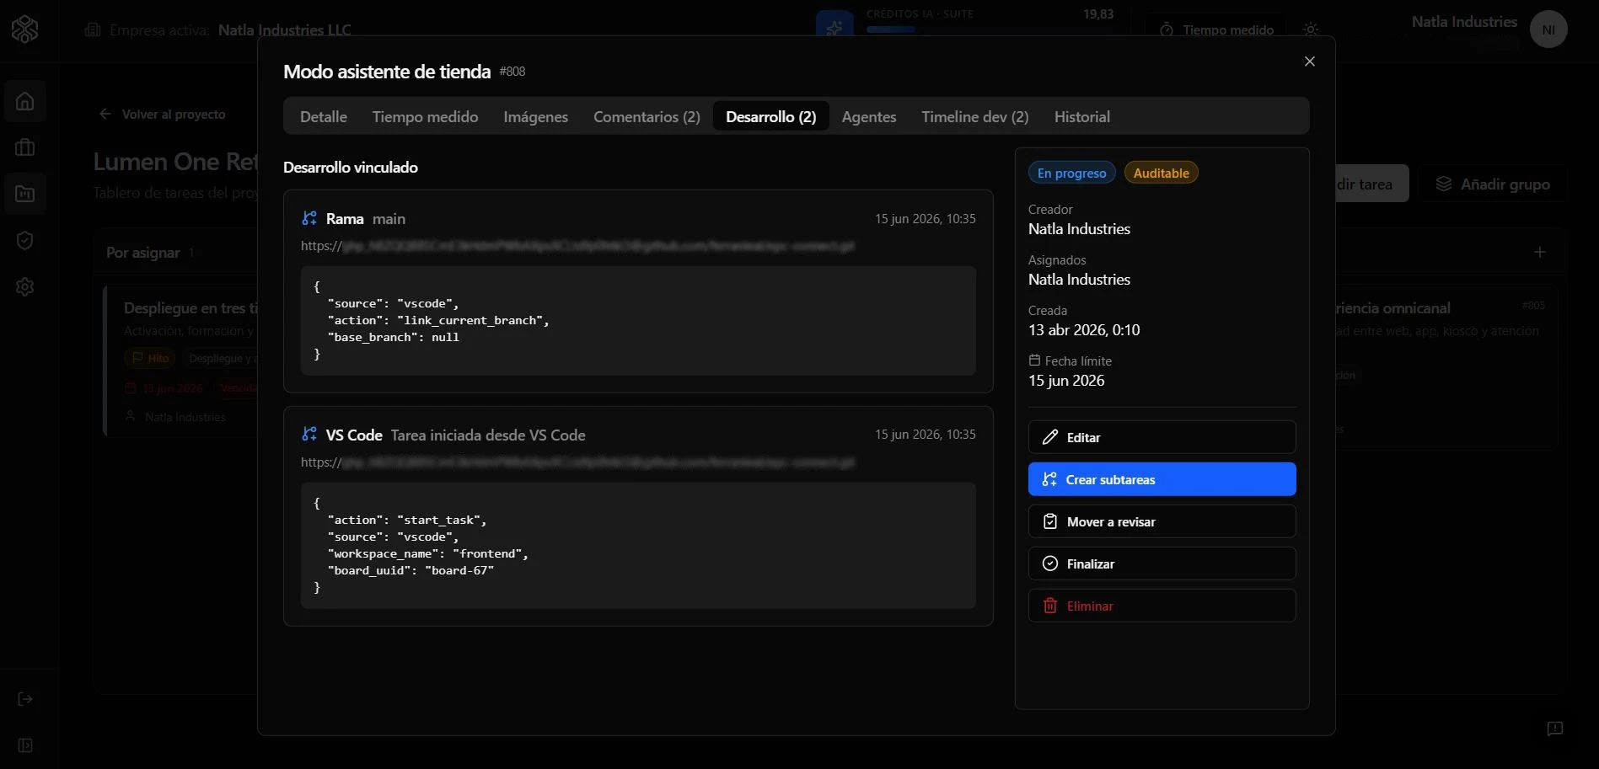Viewport: 1599px width, 769px height.
Task: Click task ID #808 in dialog header
Action: (x=512, y=72)
